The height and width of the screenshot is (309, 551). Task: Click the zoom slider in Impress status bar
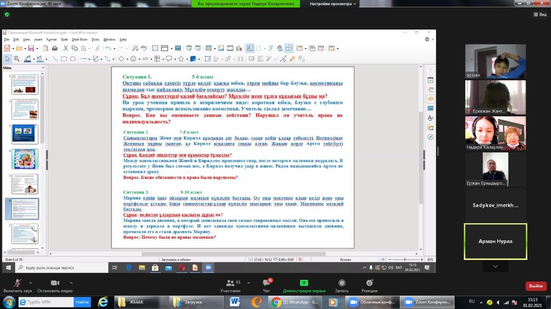click(405, 260)
